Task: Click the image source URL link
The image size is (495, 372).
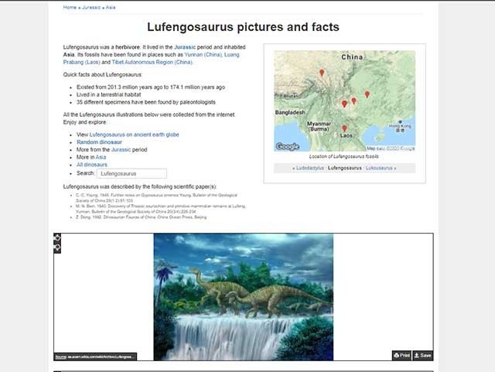Action: 98,357
